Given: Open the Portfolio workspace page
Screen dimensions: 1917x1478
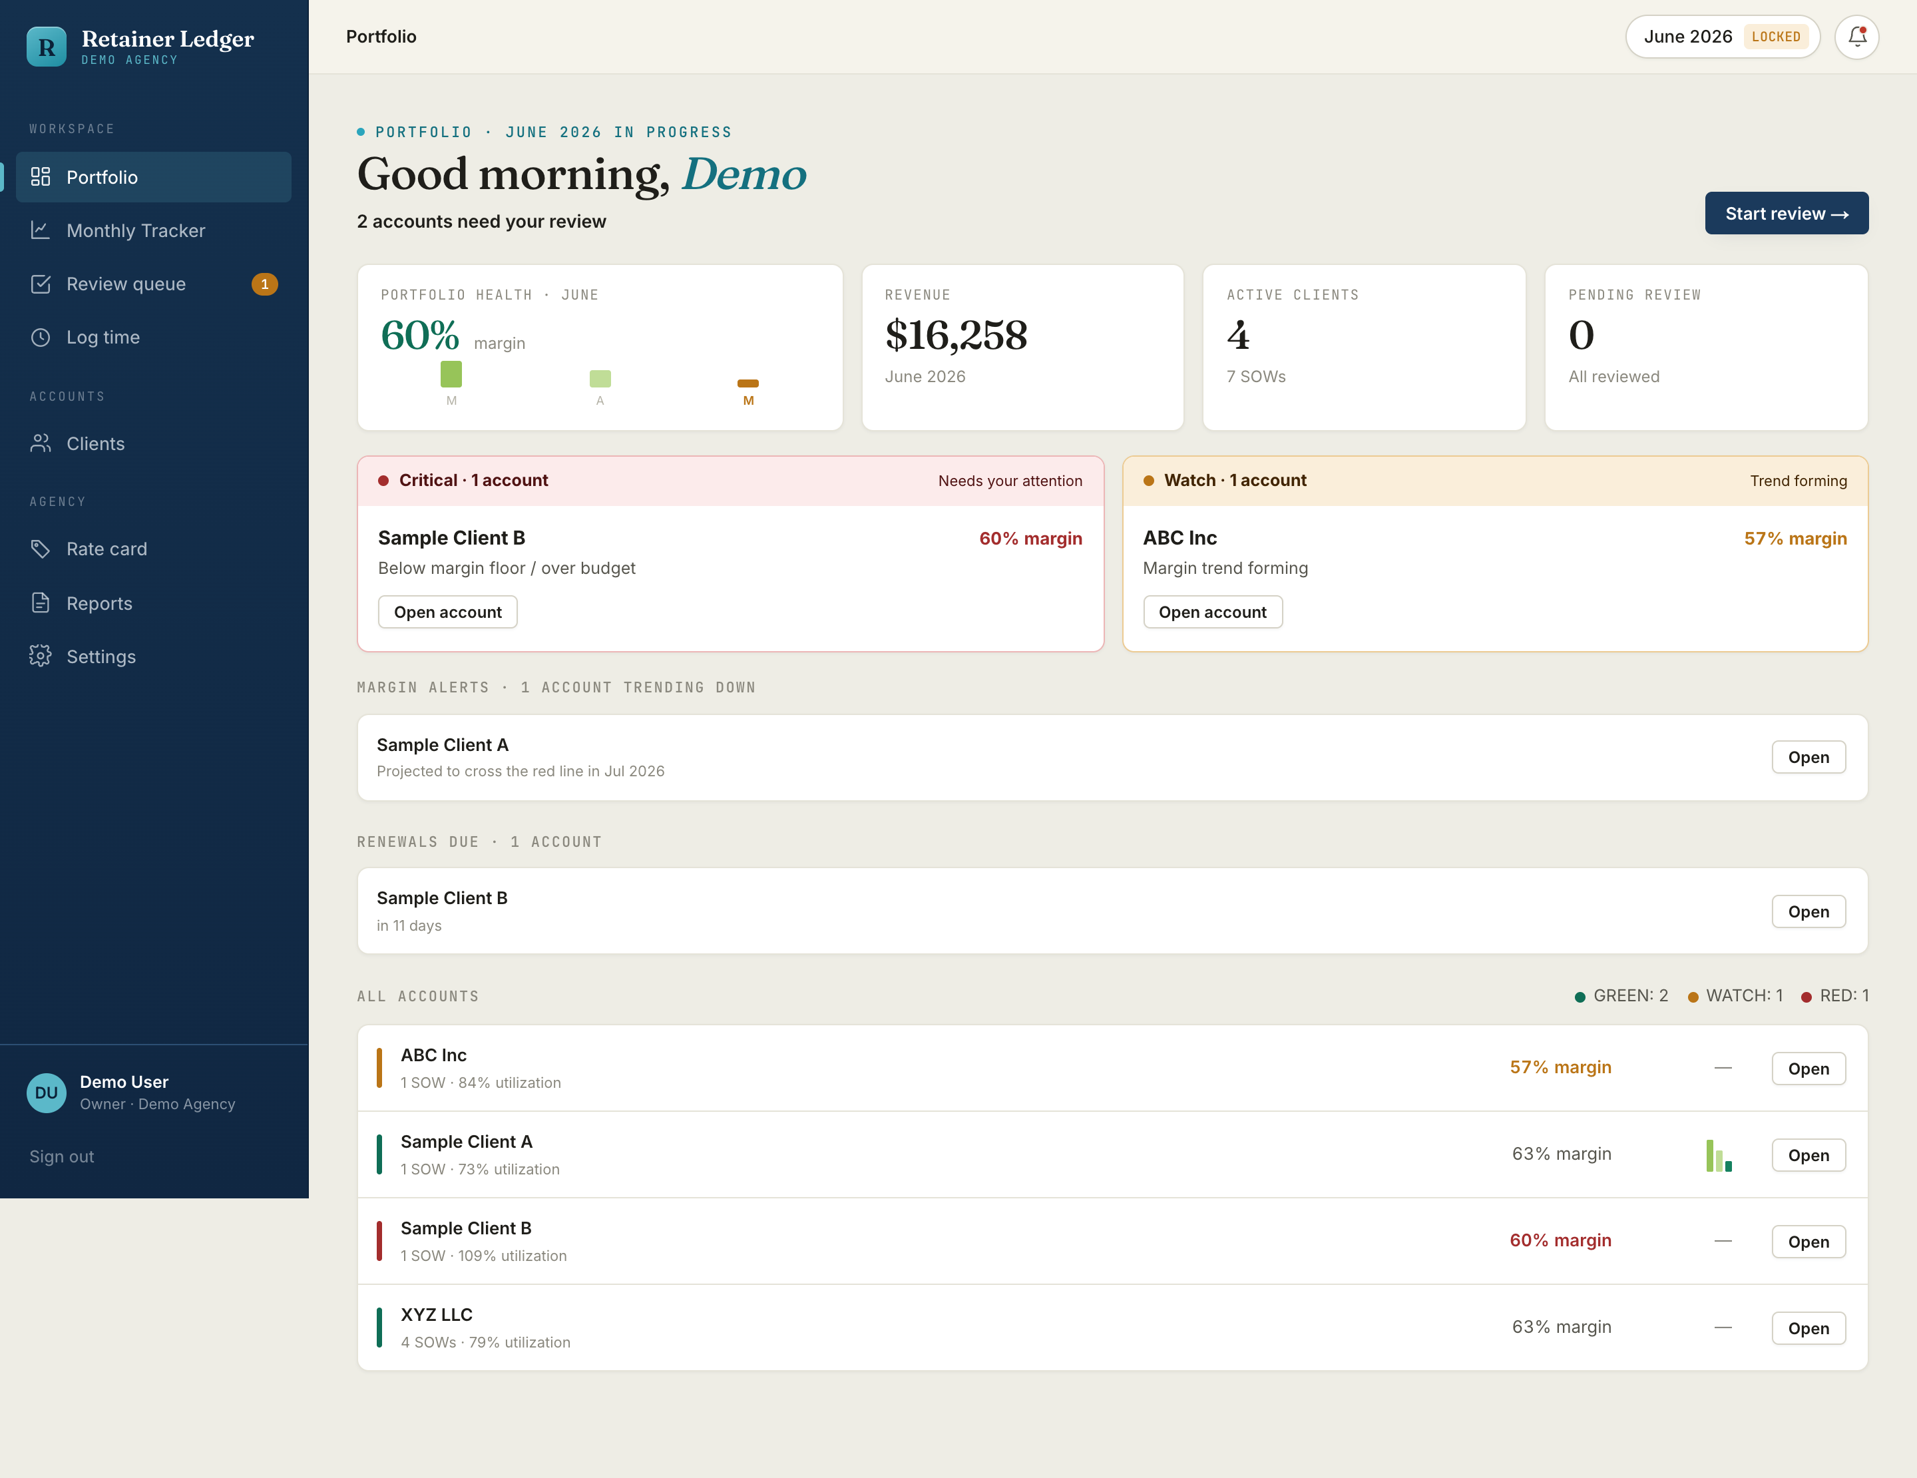Looking at the screenshot, I should [154, 177].
